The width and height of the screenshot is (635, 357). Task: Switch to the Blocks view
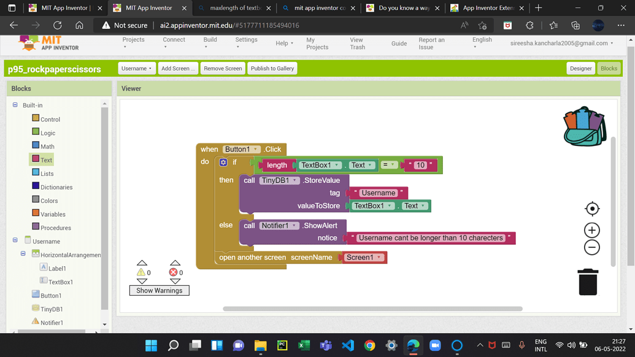(609, 69)
